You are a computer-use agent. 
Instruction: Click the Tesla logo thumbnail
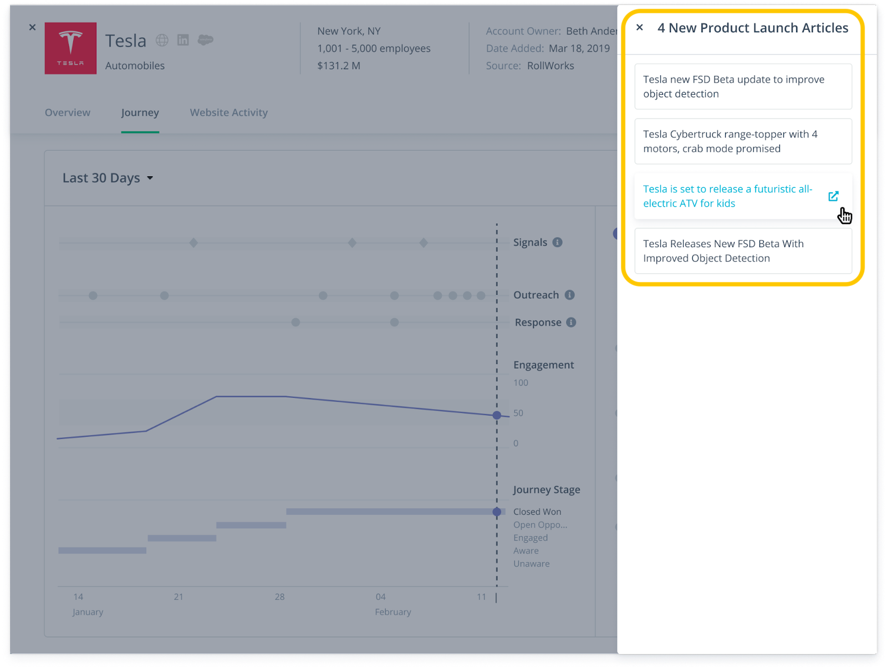pyautogui.click(x=70, y=48)
